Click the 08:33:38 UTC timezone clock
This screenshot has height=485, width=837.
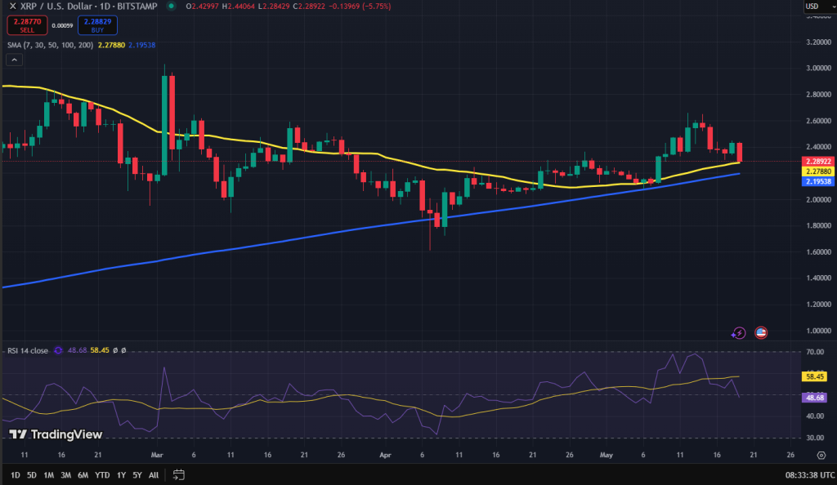[x=810, y=475]
